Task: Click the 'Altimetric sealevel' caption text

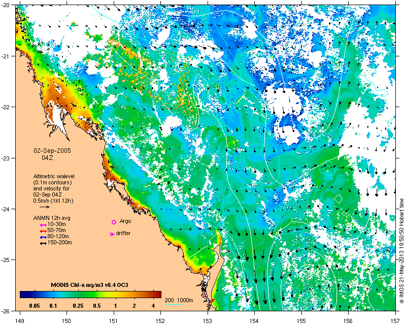Action: coord(54,176)
